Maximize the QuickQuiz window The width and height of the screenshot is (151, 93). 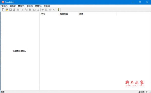coord(140,2)
